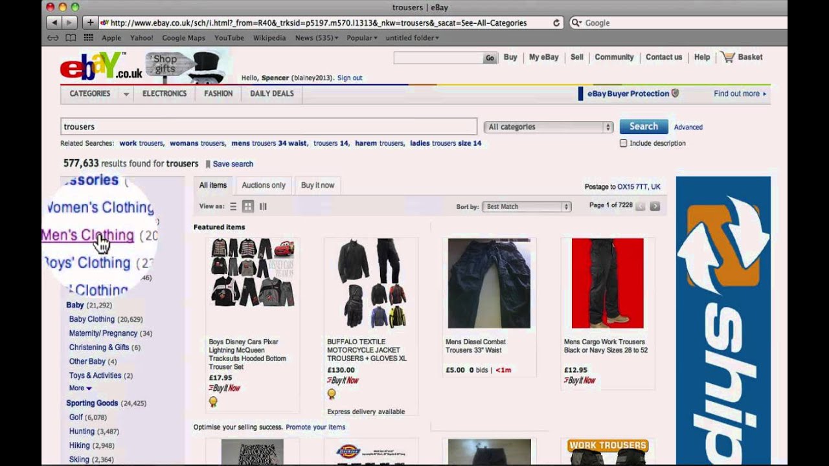Open the ELECTRONICS tab
The height and width of the screenshot is (466, 829).
point(165,94)
